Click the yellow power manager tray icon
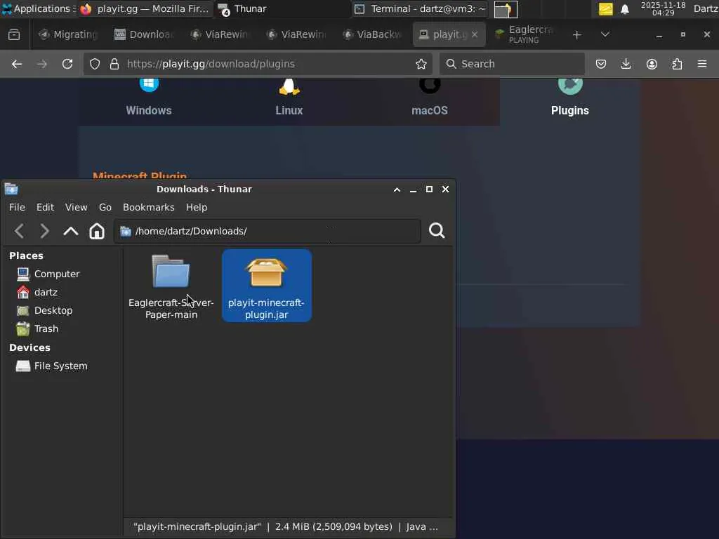The image size is (719, 539). [606, 9]
